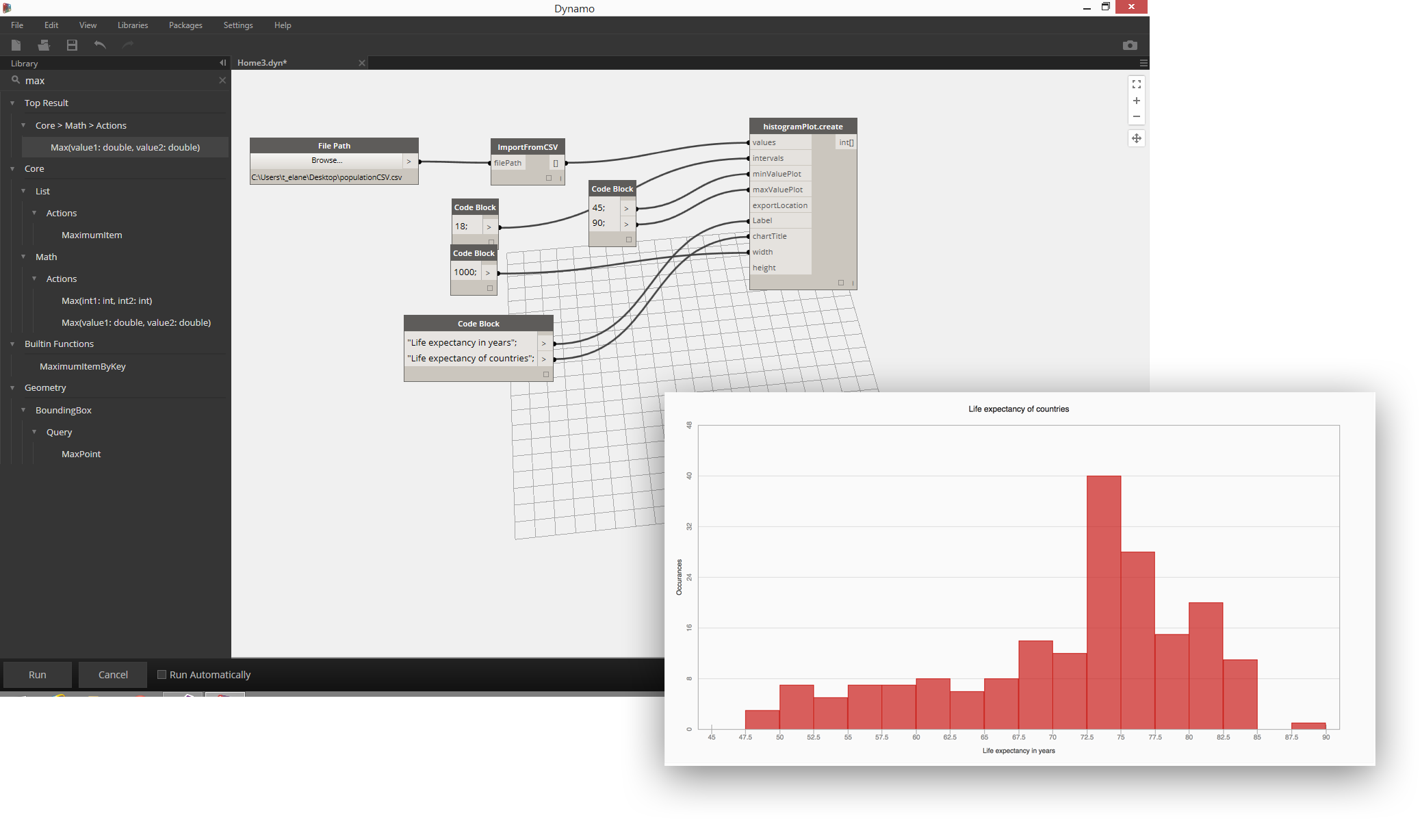Click output port beside the 45 value
Viewport: 1422px width, 822px height.
627,208
